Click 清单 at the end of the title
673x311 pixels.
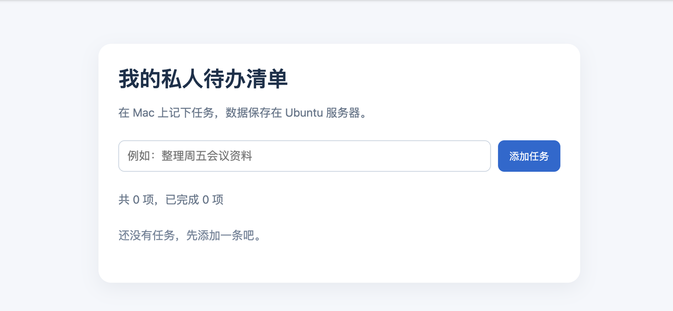267,79
